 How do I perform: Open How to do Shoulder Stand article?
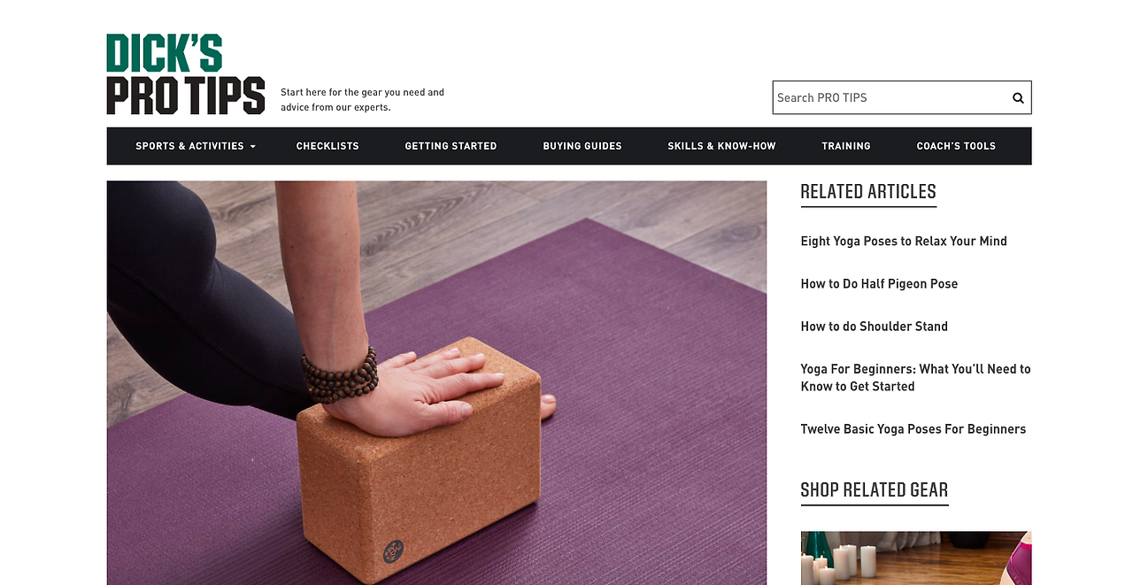pyautogui.click(x=874, y=326)
